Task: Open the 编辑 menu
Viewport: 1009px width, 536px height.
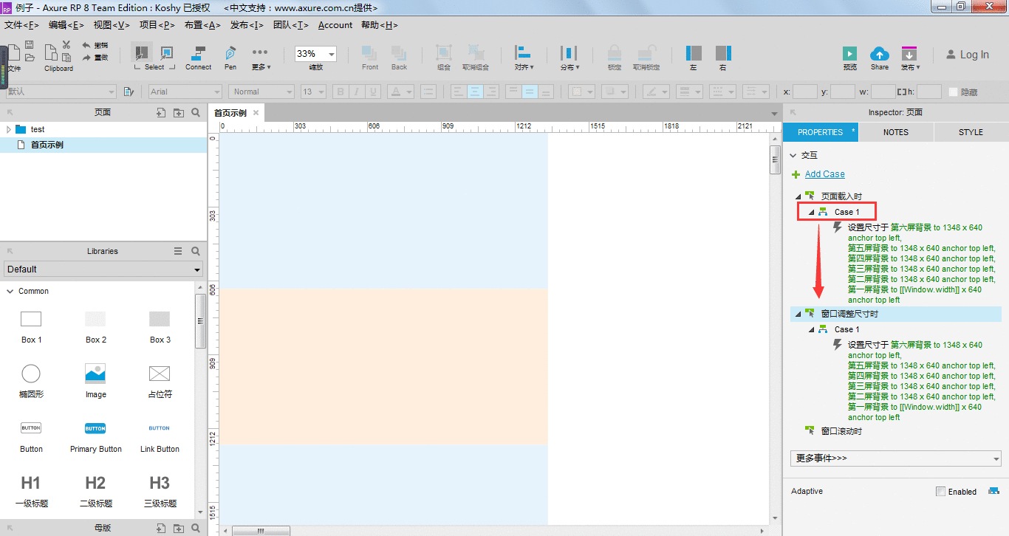Action: click(66, 25)
